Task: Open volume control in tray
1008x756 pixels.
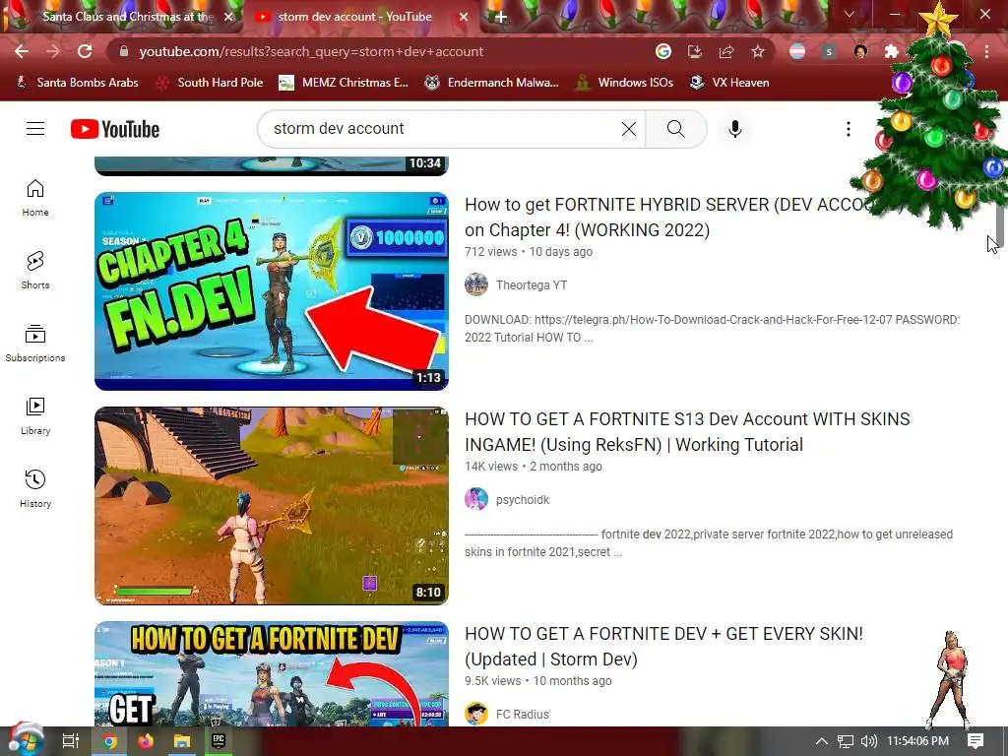Action: click(x=868, y=741)
